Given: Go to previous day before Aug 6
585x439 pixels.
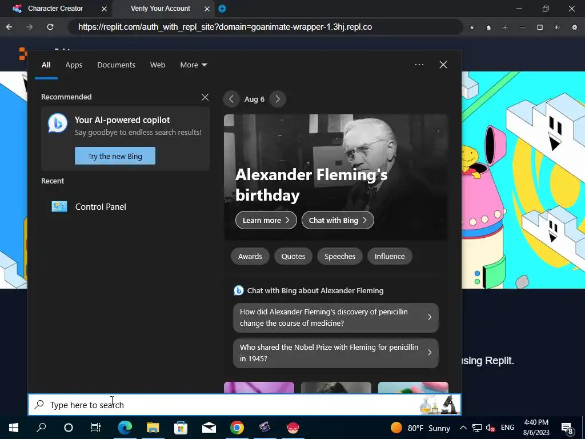Looking at the screenshot, I should pos(231,99).
